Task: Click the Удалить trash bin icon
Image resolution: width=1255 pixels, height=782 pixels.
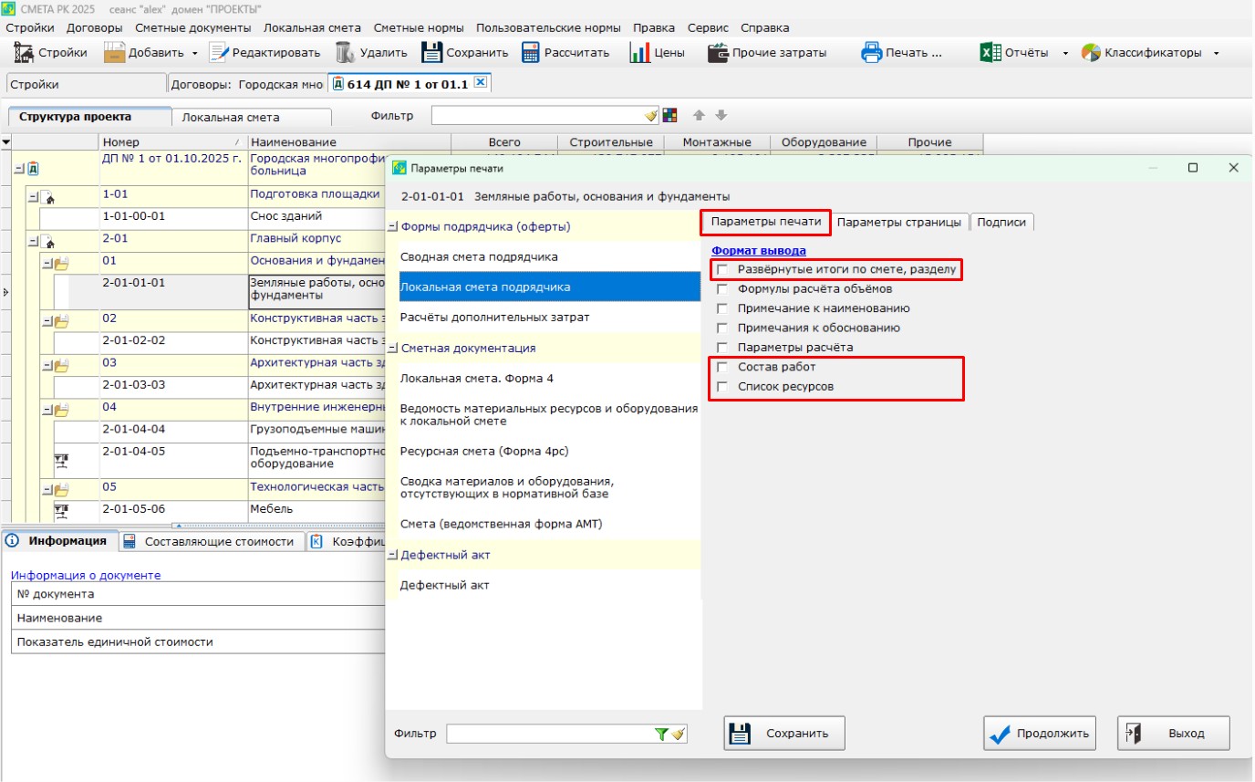Action: tap(344, 53)
